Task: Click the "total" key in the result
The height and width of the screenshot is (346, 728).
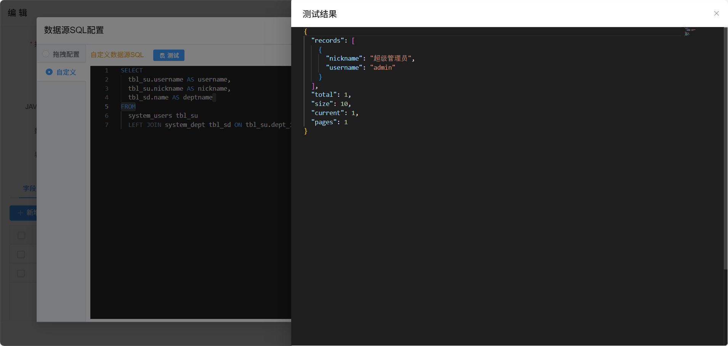Action: point(324,95)
